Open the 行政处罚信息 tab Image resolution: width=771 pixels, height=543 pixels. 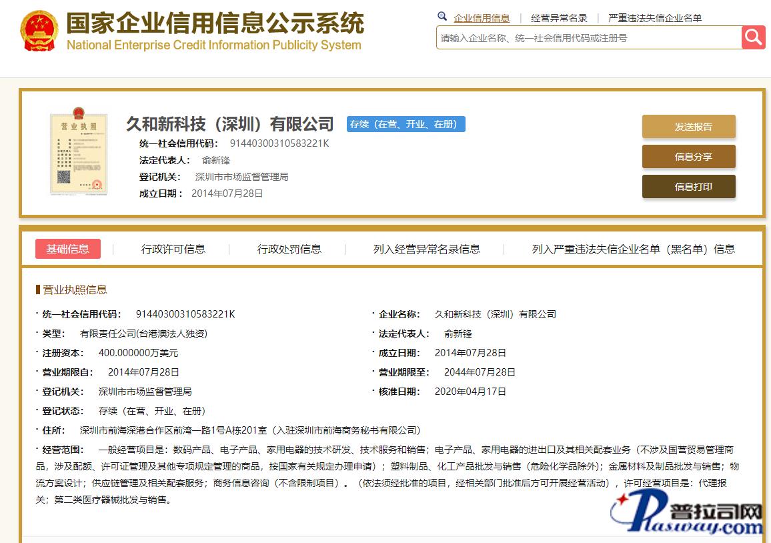click(289, 249)
